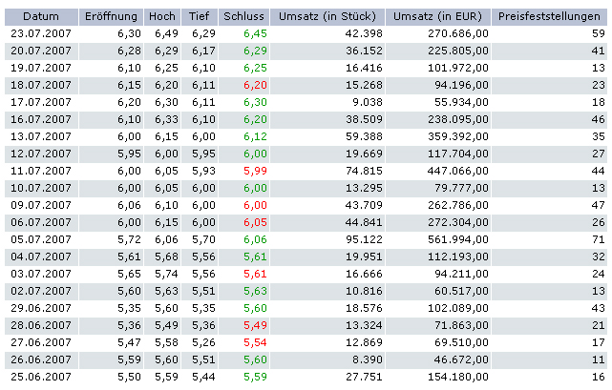The width and height of the screenshot is (612, 390).
Task: Click the Datum column header
Action: [40, 17]
